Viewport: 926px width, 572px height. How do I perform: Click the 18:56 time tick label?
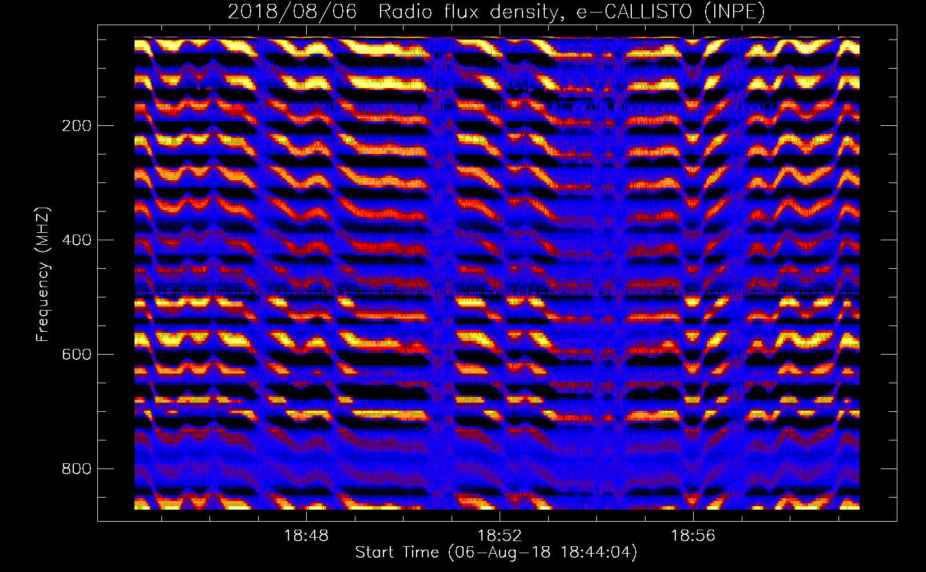693,536
